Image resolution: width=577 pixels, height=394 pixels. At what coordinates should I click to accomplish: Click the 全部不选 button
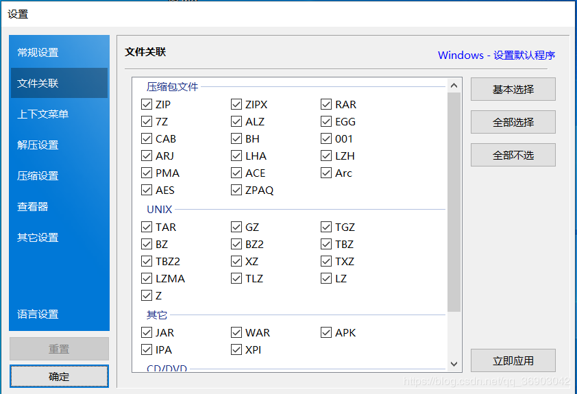pos(513,155)
